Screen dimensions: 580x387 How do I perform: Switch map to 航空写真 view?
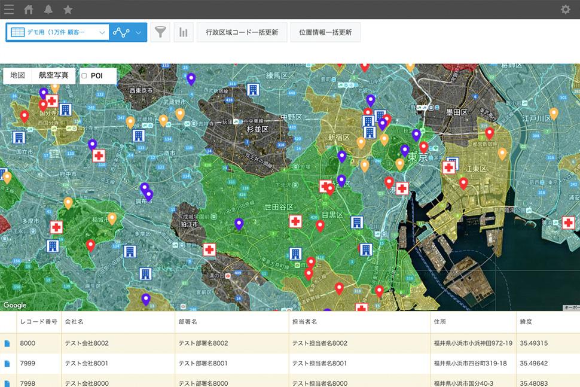point(54,75)
